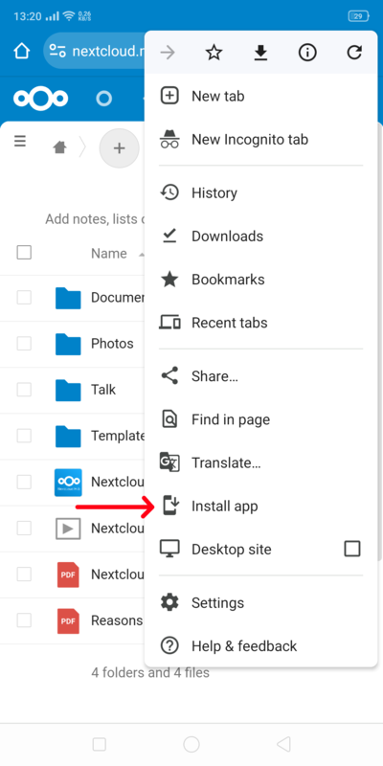Screen dimensions: 383x766
Task: Click the Nextcloud logo
Action: [x=40, y=99]
